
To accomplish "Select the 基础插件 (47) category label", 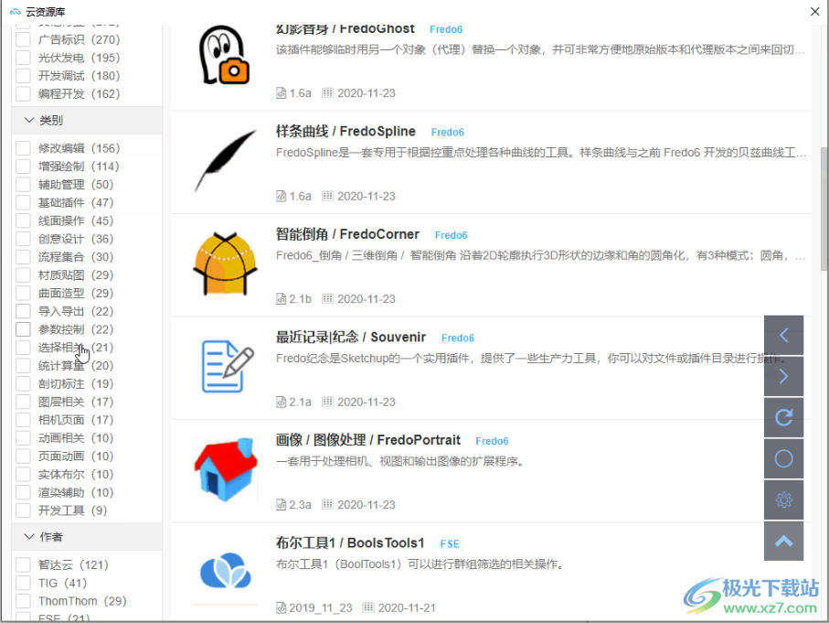I will click(x=76, y=203).
